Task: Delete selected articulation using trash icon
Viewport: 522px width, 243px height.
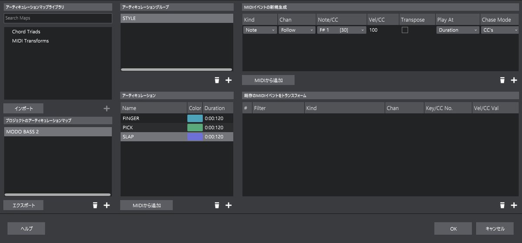Action: (x=217, y=205)
